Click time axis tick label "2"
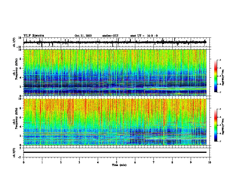Image resolution: width=236 pixels, height=182 pixels. tap(61, 162)
